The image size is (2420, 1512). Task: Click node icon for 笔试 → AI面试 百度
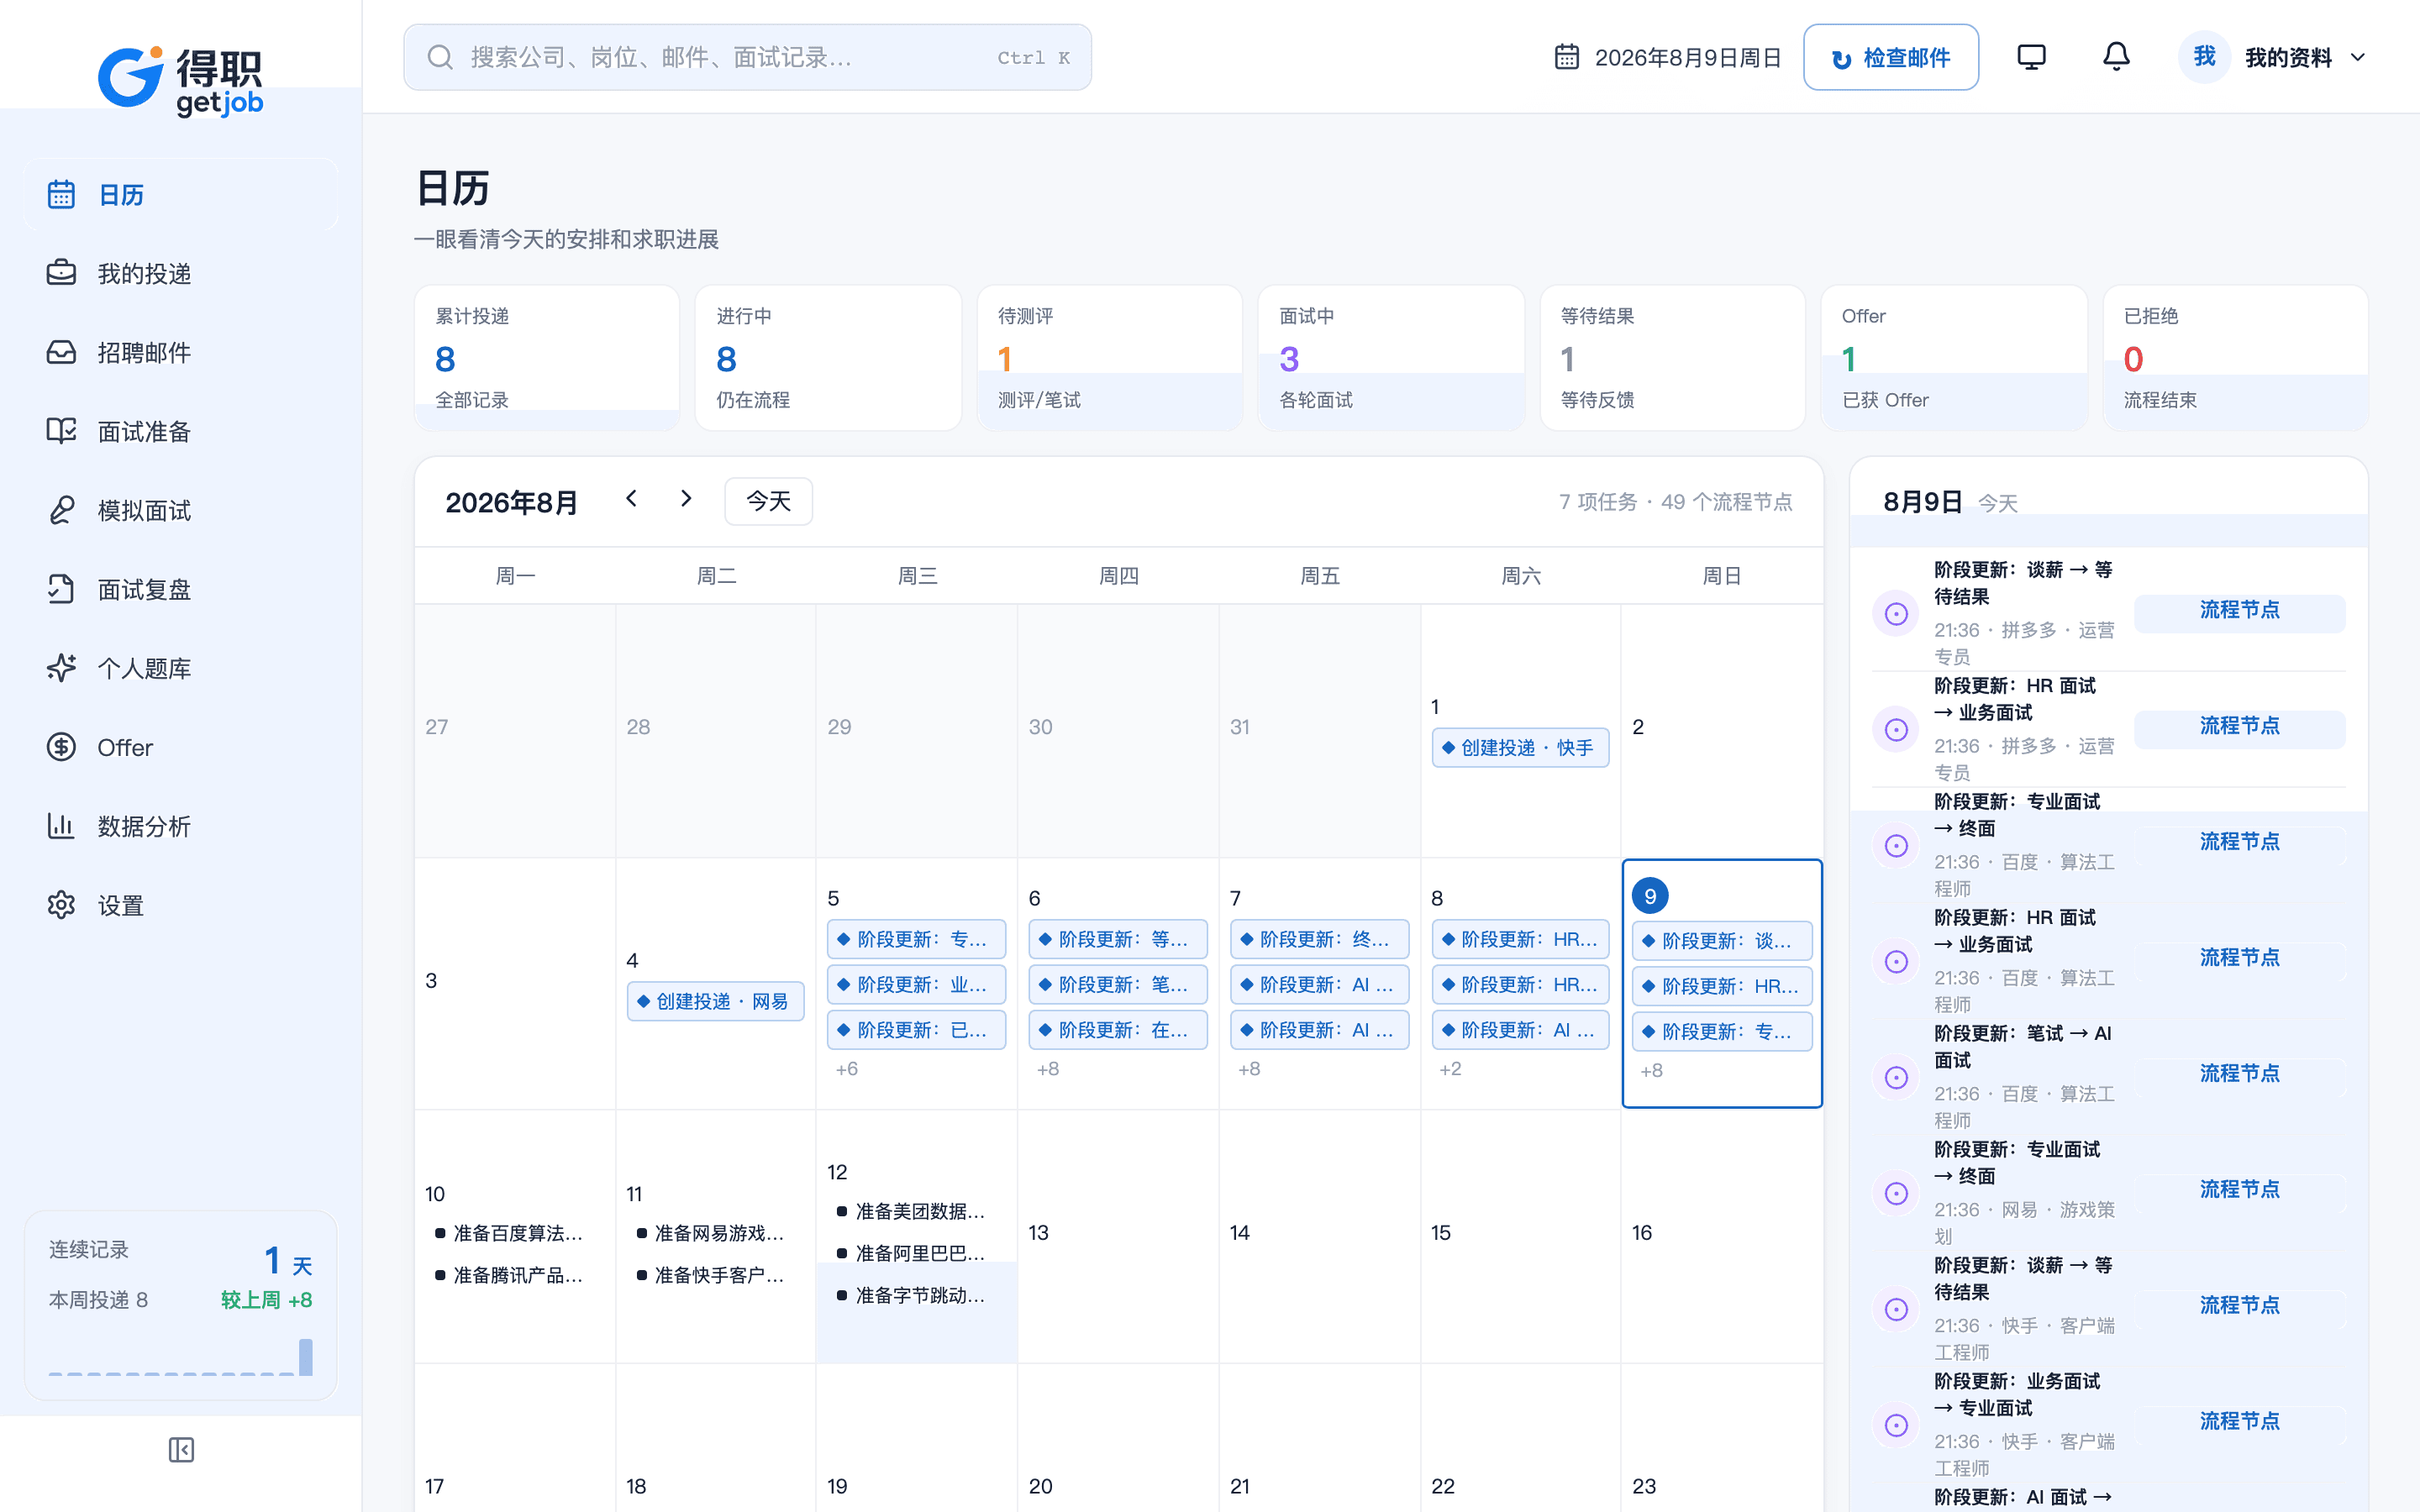[1896, 1078]
